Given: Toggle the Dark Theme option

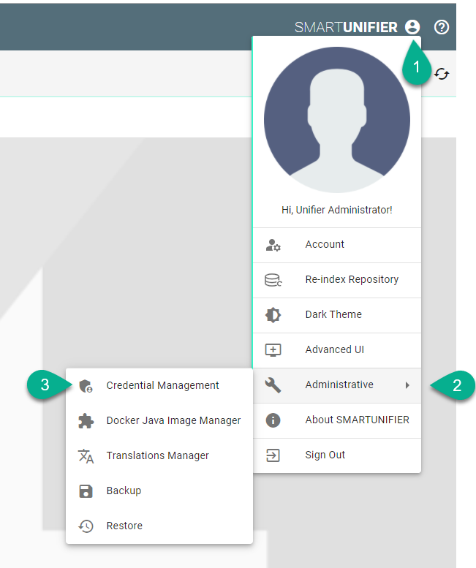Looking at the screenshot, I should point(333,315).
